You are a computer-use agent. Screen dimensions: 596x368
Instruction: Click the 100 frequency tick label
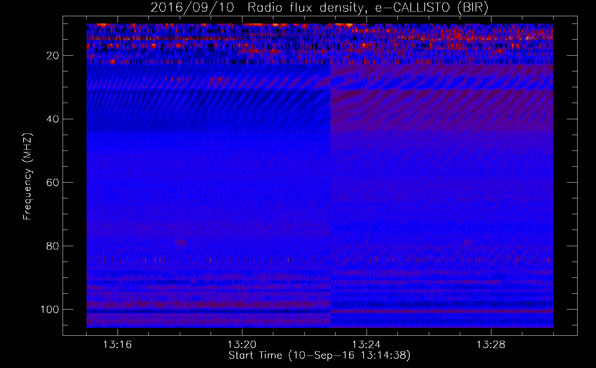coord(50,309)
